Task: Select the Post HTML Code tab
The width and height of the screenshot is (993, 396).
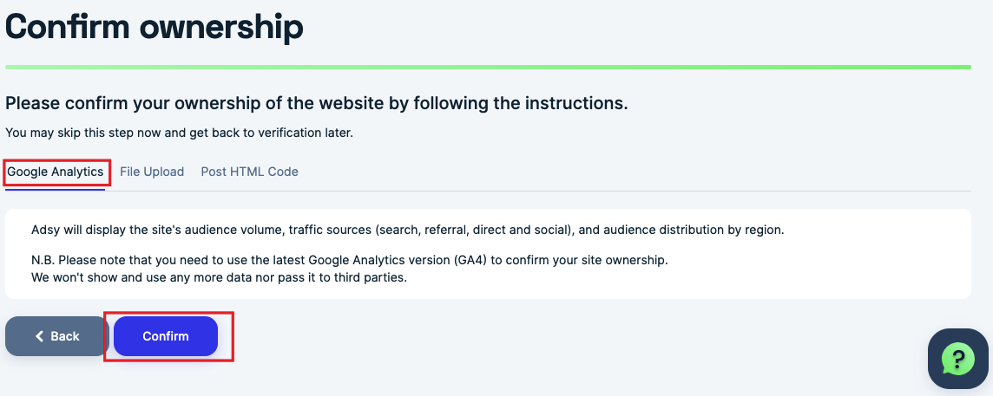Action: tap(249, 172)
